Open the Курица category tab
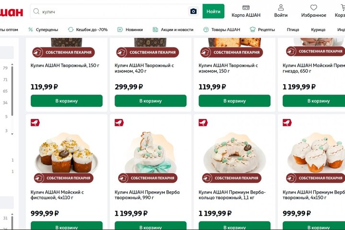345x230 pixels. click(x=318, y=30)
